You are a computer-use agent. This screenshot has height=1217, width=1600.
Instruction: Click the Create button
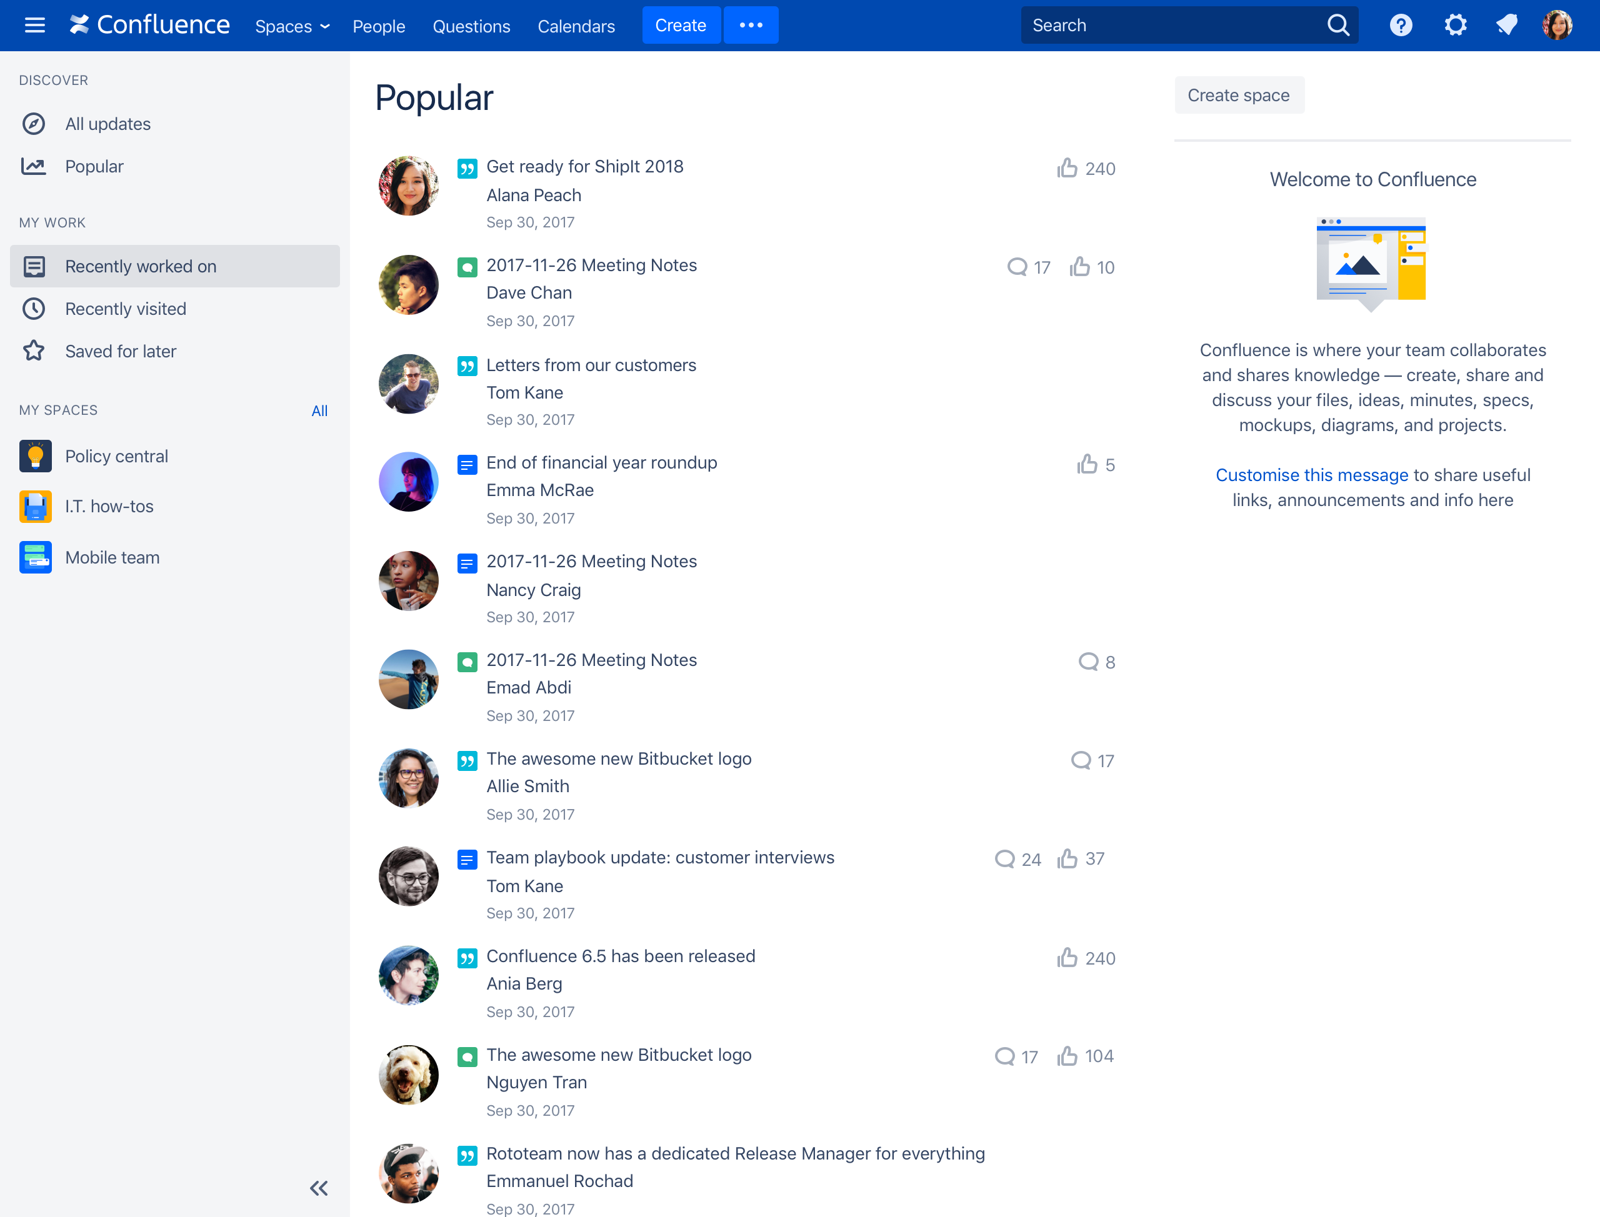pos(681,26)
